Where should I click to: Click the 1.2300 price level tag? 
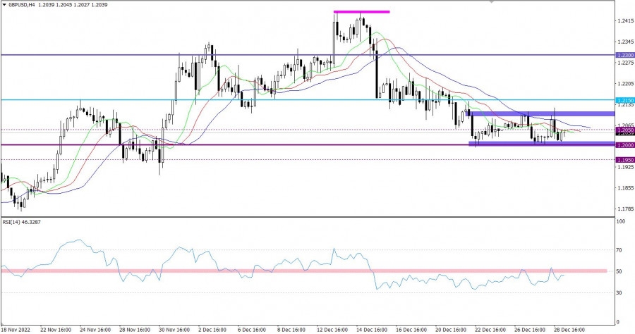pos(625,55)
